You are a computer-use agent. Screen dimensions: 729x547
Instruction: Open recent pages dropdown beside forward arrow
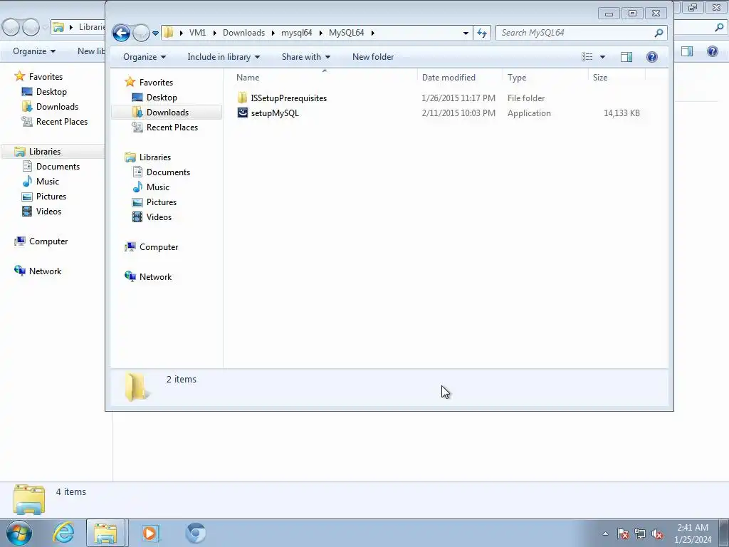pyautogui.click(x=155, y=33)
